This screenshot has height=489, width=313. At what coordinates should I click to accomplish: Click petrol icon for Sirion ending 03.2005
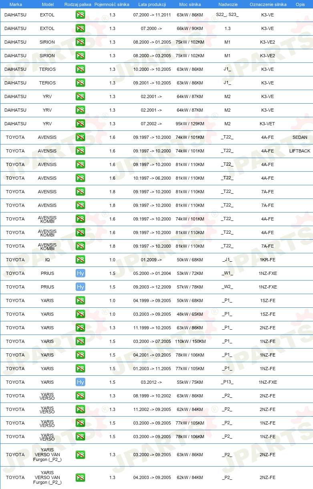tap(80, 56)
